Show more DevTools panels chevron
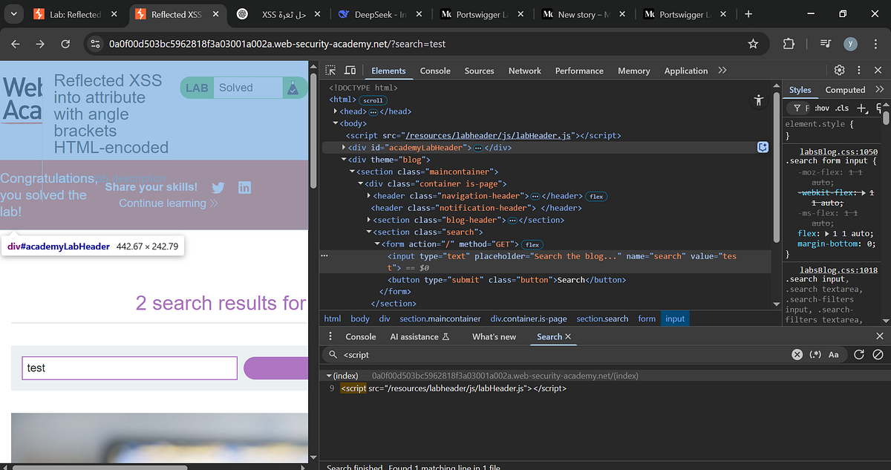The image size is (891, 470). (x=722, y=71)
